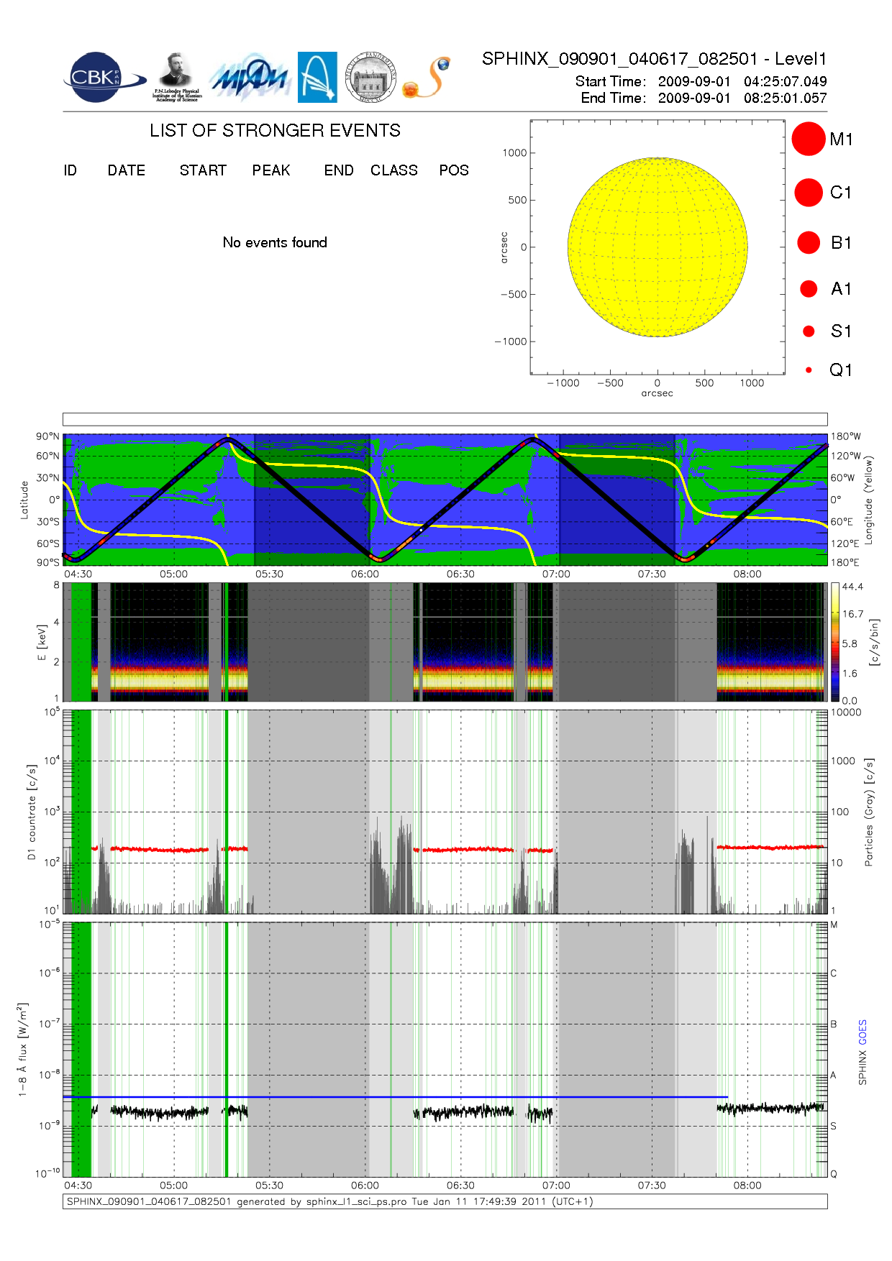Screen dimensions: 892x1261
Task: Click the START column header
Action: point(203,170)
